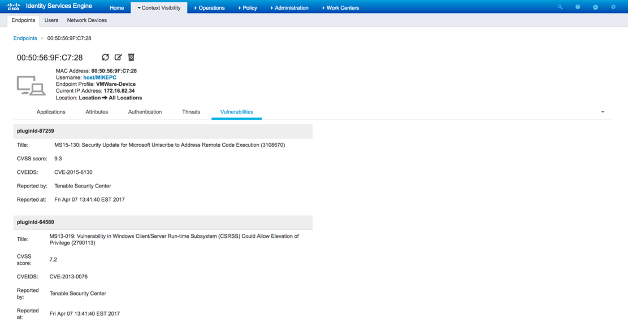Image resolution: width=628 pixels, height=331 pixels.
Task: Click the pluginId-87259 section header
Action: tap(163, 131)
